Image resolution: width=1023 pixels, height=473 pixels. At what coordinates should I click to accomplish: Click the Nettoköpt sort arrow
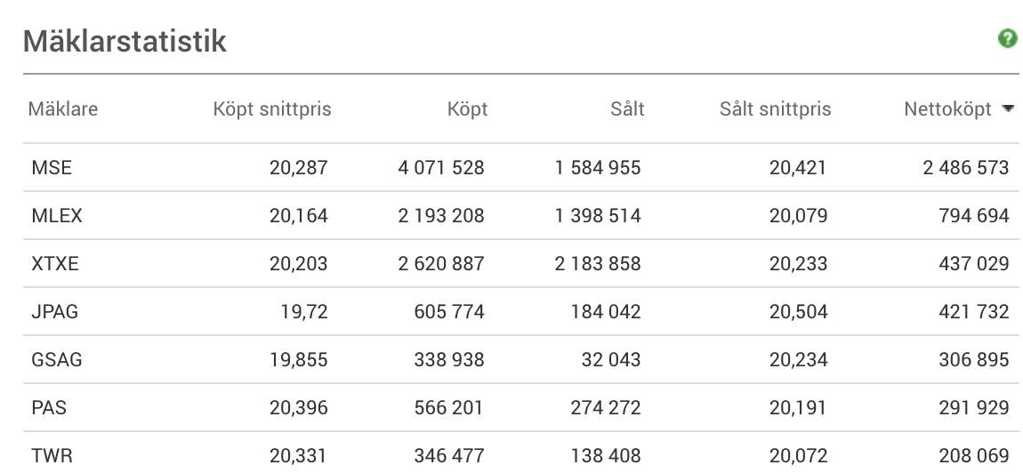coord(1008,109)
